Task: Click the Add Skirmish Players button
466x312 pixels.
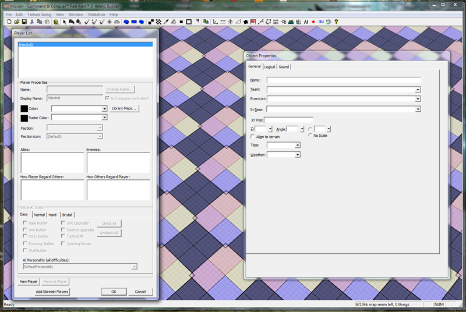Action: [52, 292]
